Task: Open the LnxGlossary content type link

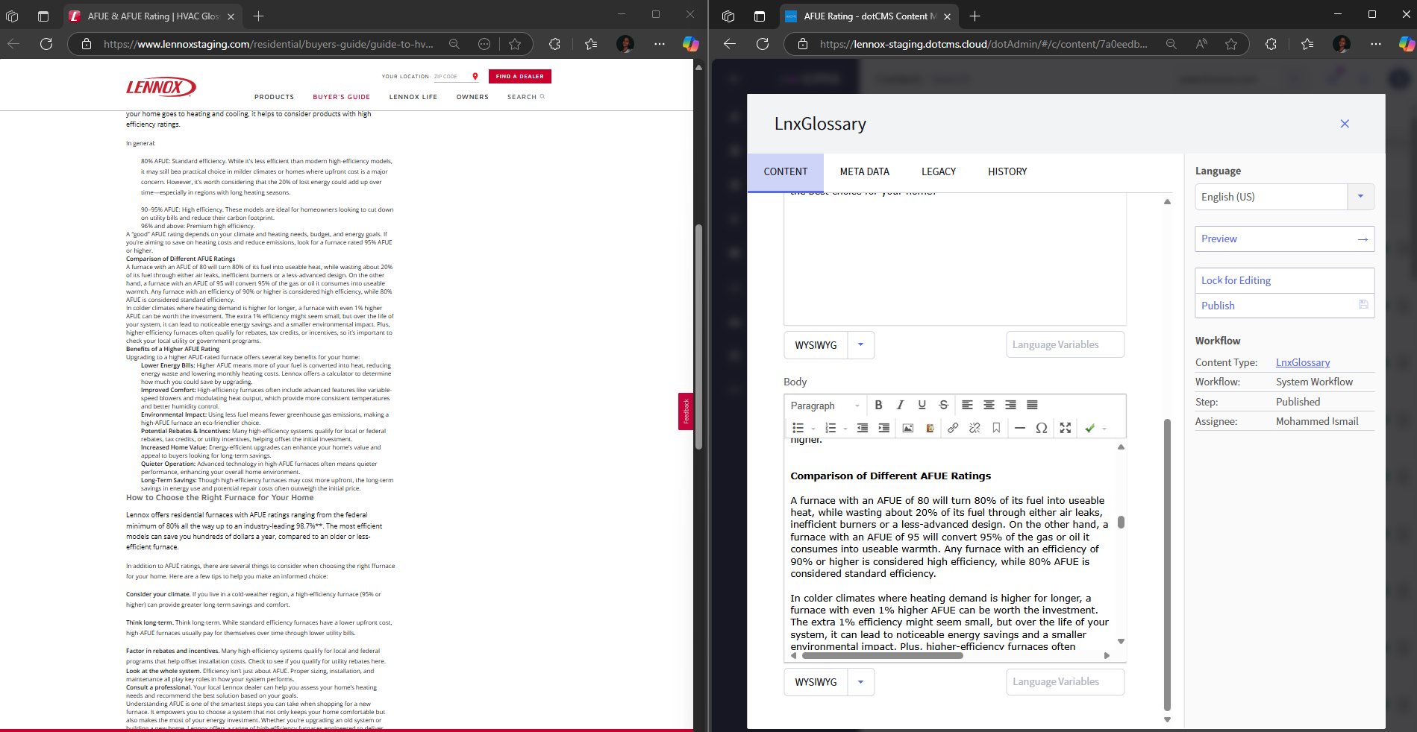Action: (x=1303, y=362)
